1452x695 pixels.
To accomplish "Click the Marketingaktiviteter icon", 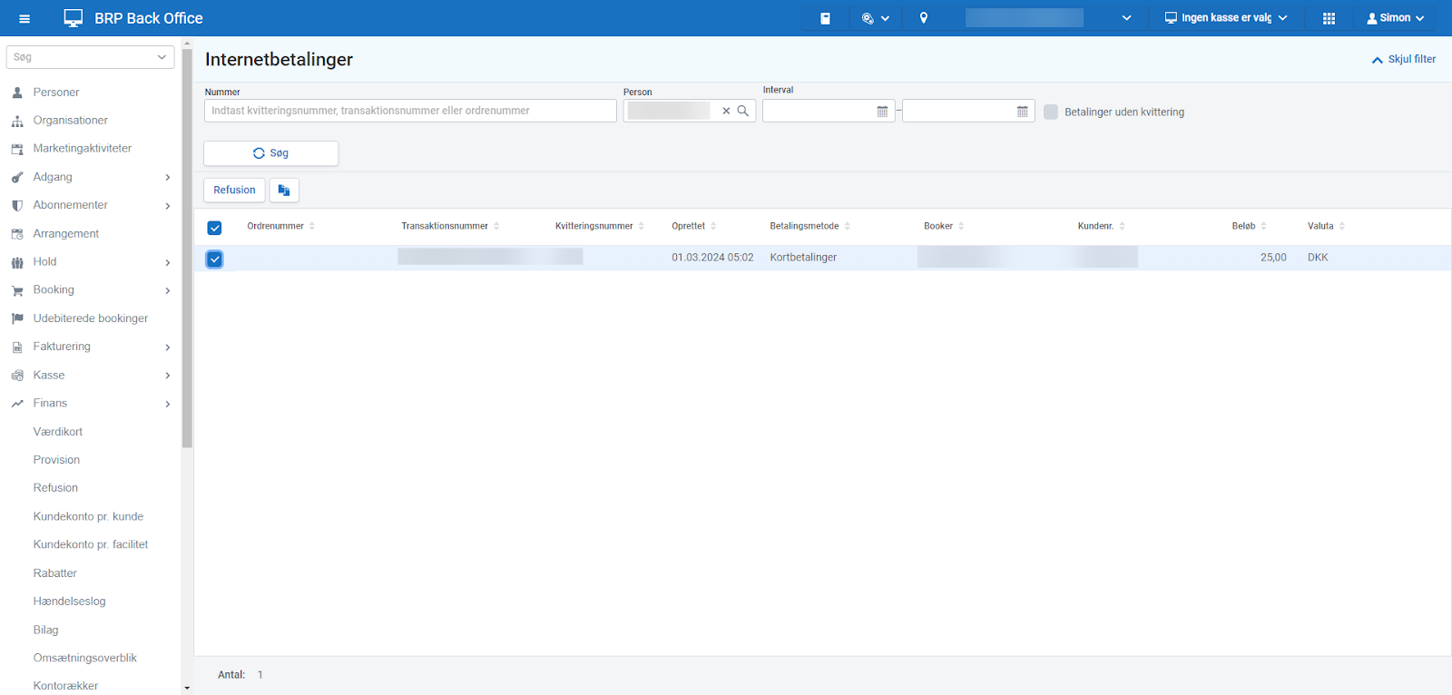I will tap(17, 149).
